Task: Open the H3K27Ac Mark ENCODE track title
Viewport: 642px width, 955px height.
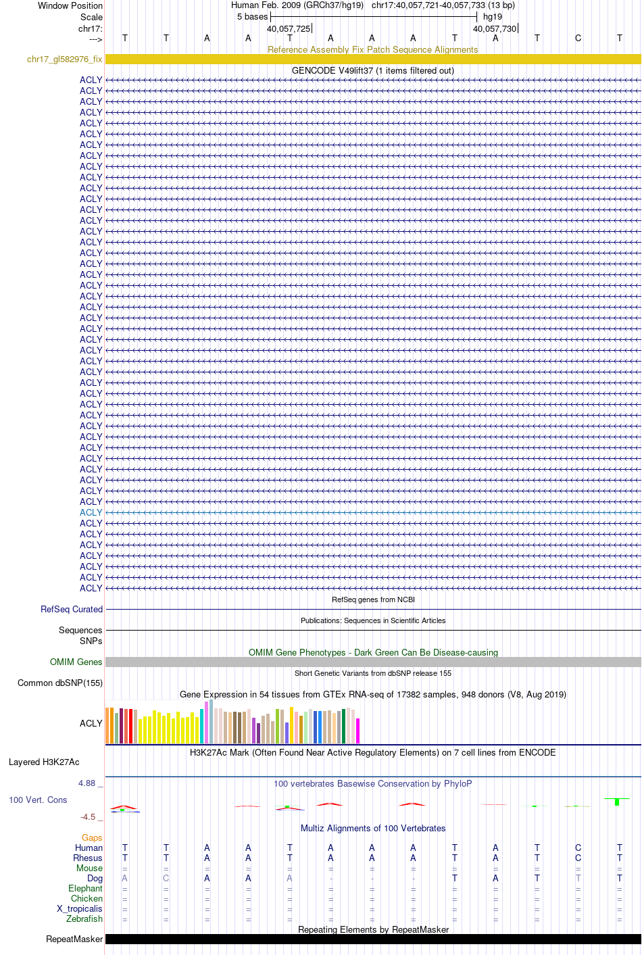Action: [x=373, y=752]
